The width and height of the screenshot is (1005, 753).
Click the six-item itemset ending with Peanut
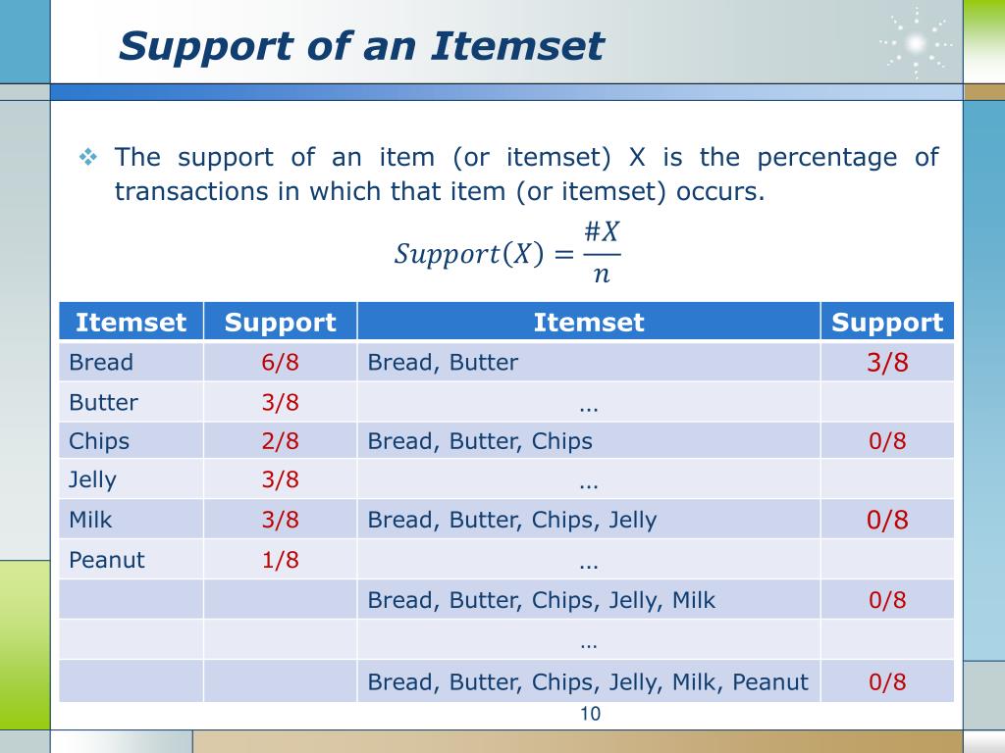click(x=589, y=681)
